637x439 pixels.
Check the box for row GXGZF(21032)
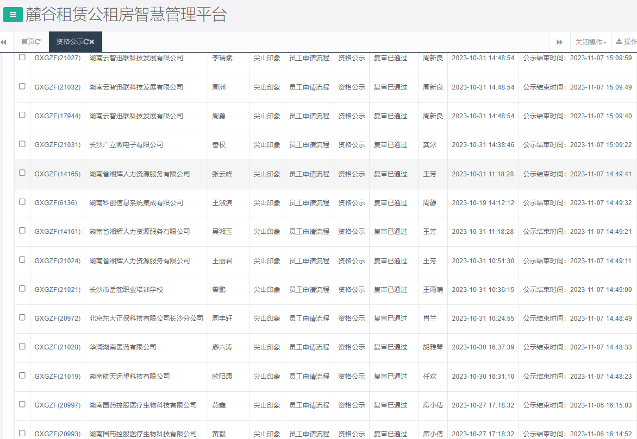point(22,86)
